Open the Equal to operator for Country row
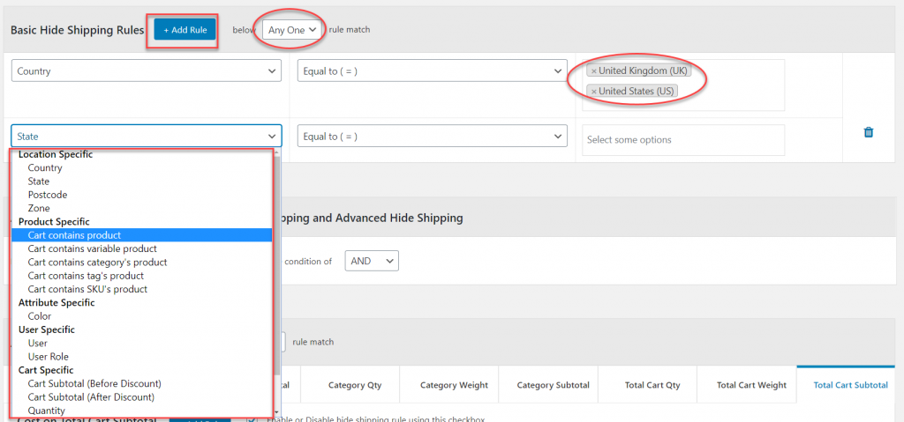This screenshot has width=904, height=422. tap(432, 71)
